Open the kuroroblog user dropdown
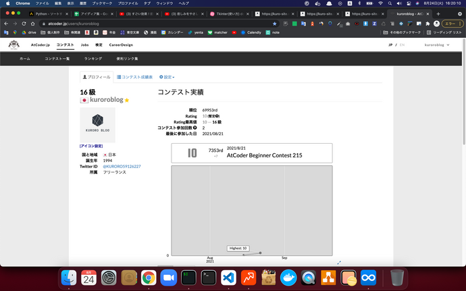Viewport: 466px width, 291px height. (437, 45)
